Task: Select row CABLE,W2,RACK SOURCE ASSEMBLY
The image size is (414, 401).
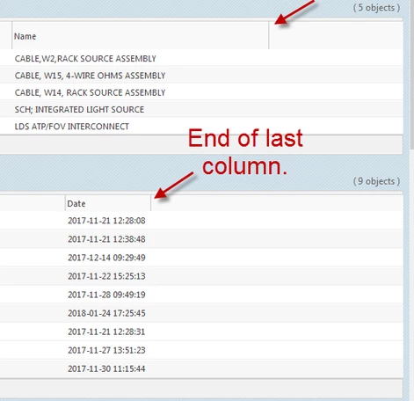Action: tap(201, 58)
